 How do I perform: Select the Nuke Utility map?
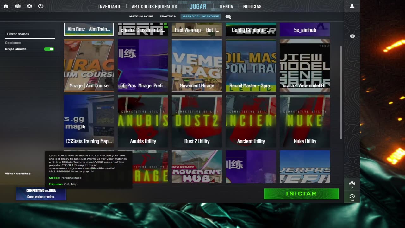(x=305, y=121)
